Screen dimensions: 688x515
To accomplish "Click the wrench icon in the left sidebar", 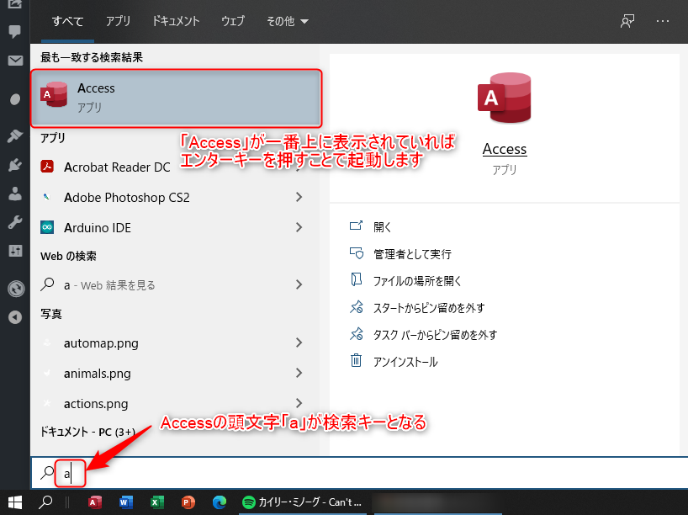I will coord(15,222).
